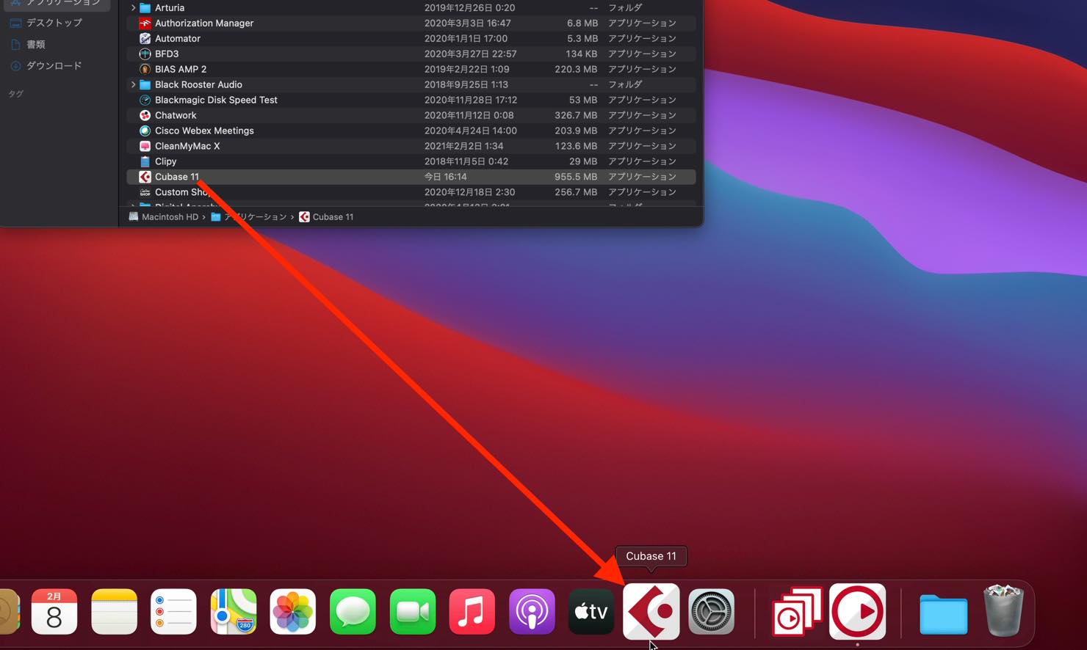The width and height of the screenshot is (1087, 650).
Task: Open Reminders in the Dock
Action: (173, 612)
